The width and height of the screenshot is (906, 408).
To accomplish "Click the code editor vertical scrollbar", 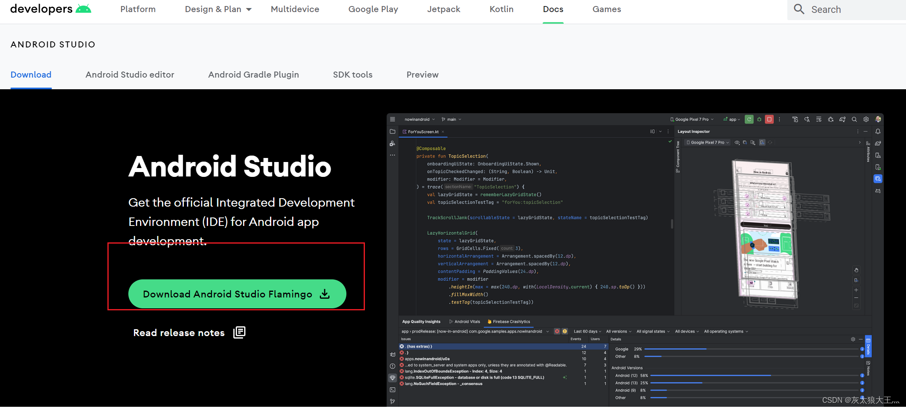I will (672, 223).
